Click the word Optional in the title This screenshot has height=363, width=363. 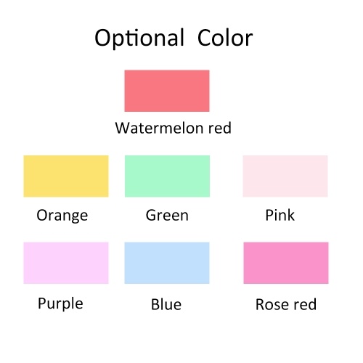pyautogui.click(x=139, y=38)
